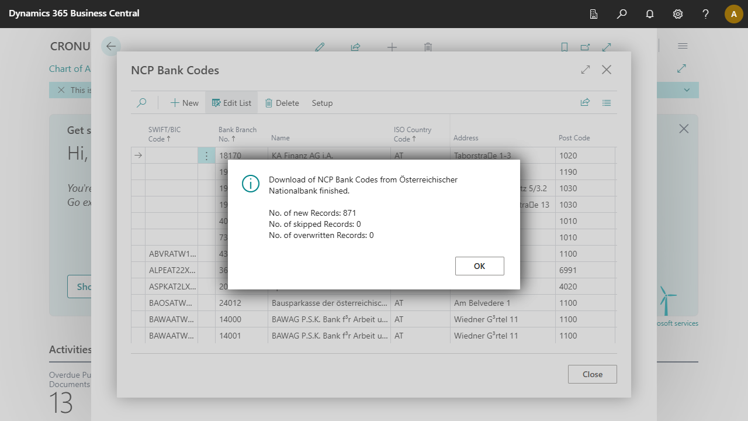Click the share icon on the card page
The image size is (748, 421).
pyautogui.click(x=355, y=47)
